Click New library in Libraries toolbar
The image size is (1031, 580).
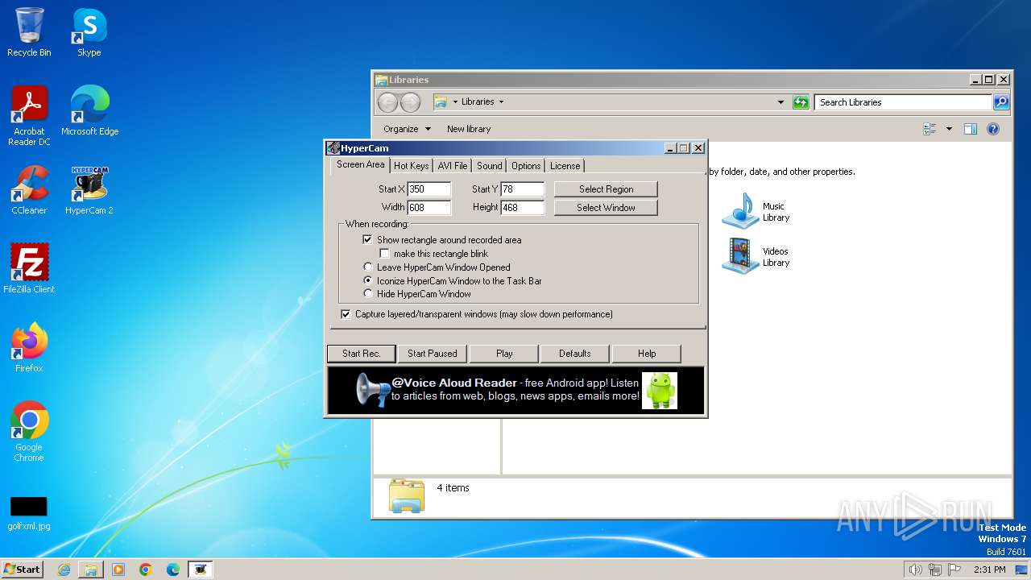click(469, 129)
